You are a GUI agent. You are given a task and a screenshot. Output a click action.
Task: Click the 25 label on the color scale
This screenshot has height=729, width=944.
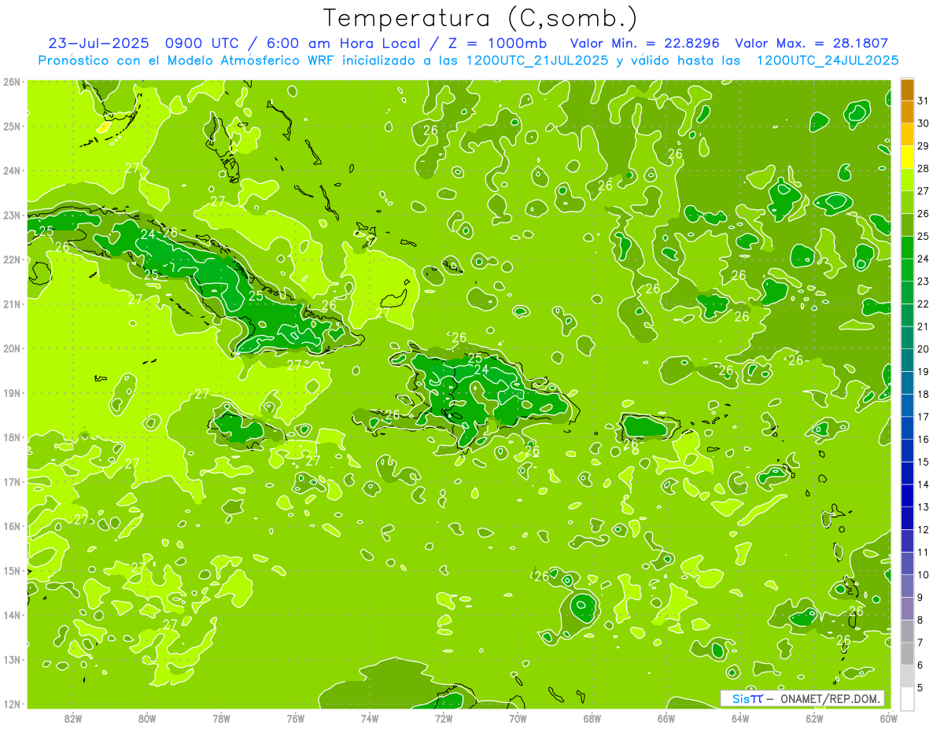click(x=923, y=236)
